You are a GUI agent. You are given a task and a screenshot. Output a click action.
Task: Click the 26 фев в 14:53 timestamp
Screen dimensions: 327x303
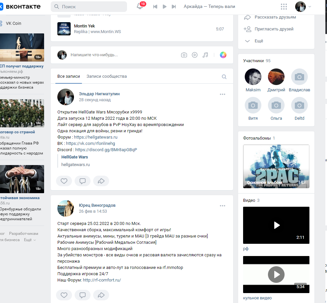coord(93,211)
